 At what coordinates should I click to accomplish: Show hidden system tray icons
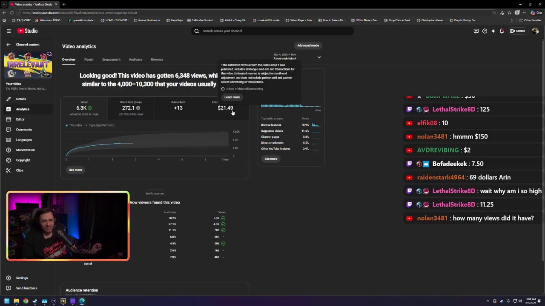[488, 301]
